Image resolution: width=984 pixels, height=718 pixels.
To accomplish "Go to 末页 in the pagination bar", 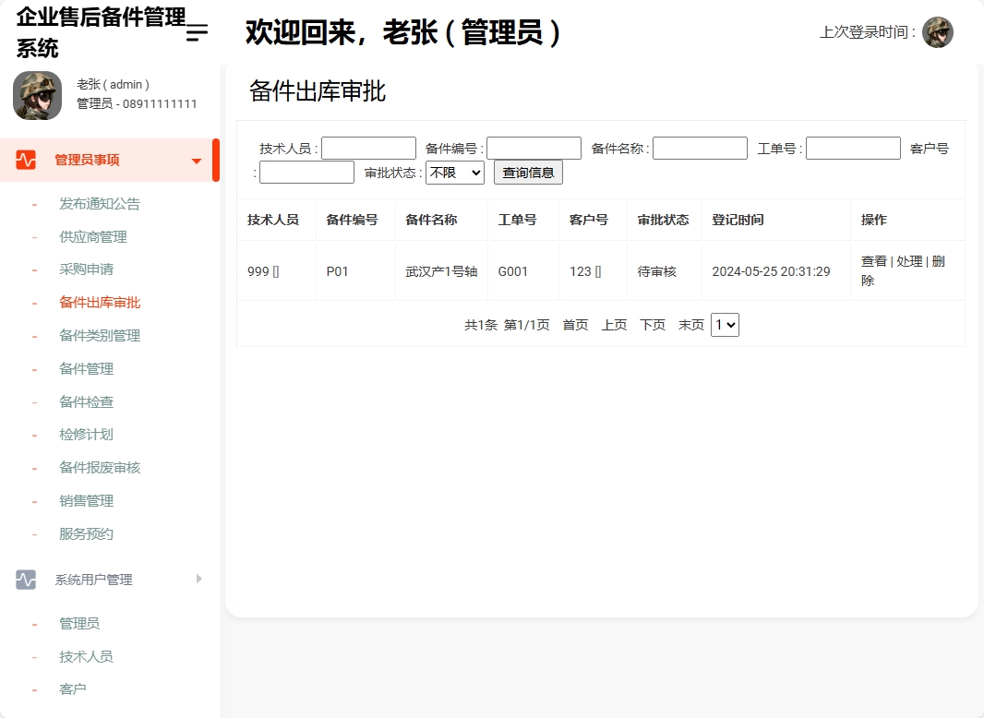I will coord(690,324).
